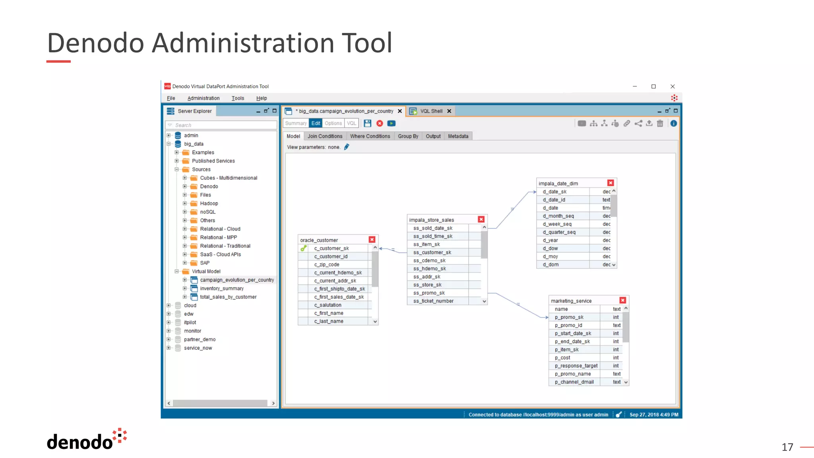This screenshot has height=458, width=814.
Task: Expand the cloud database node
Action: coord(169,306)
